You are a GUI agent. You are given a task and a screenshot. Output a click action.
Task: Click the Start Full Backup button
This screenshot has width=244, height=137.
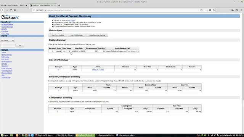(77, 35)
